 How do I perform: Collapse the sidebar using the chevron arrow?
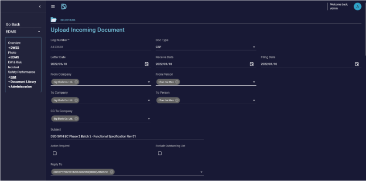tap(40, 7)
